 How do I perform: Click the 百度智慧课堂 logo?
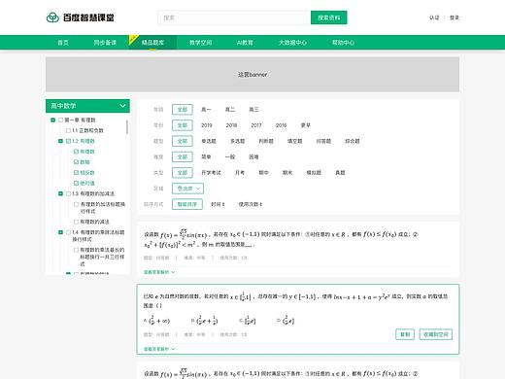tap(80, 17)
